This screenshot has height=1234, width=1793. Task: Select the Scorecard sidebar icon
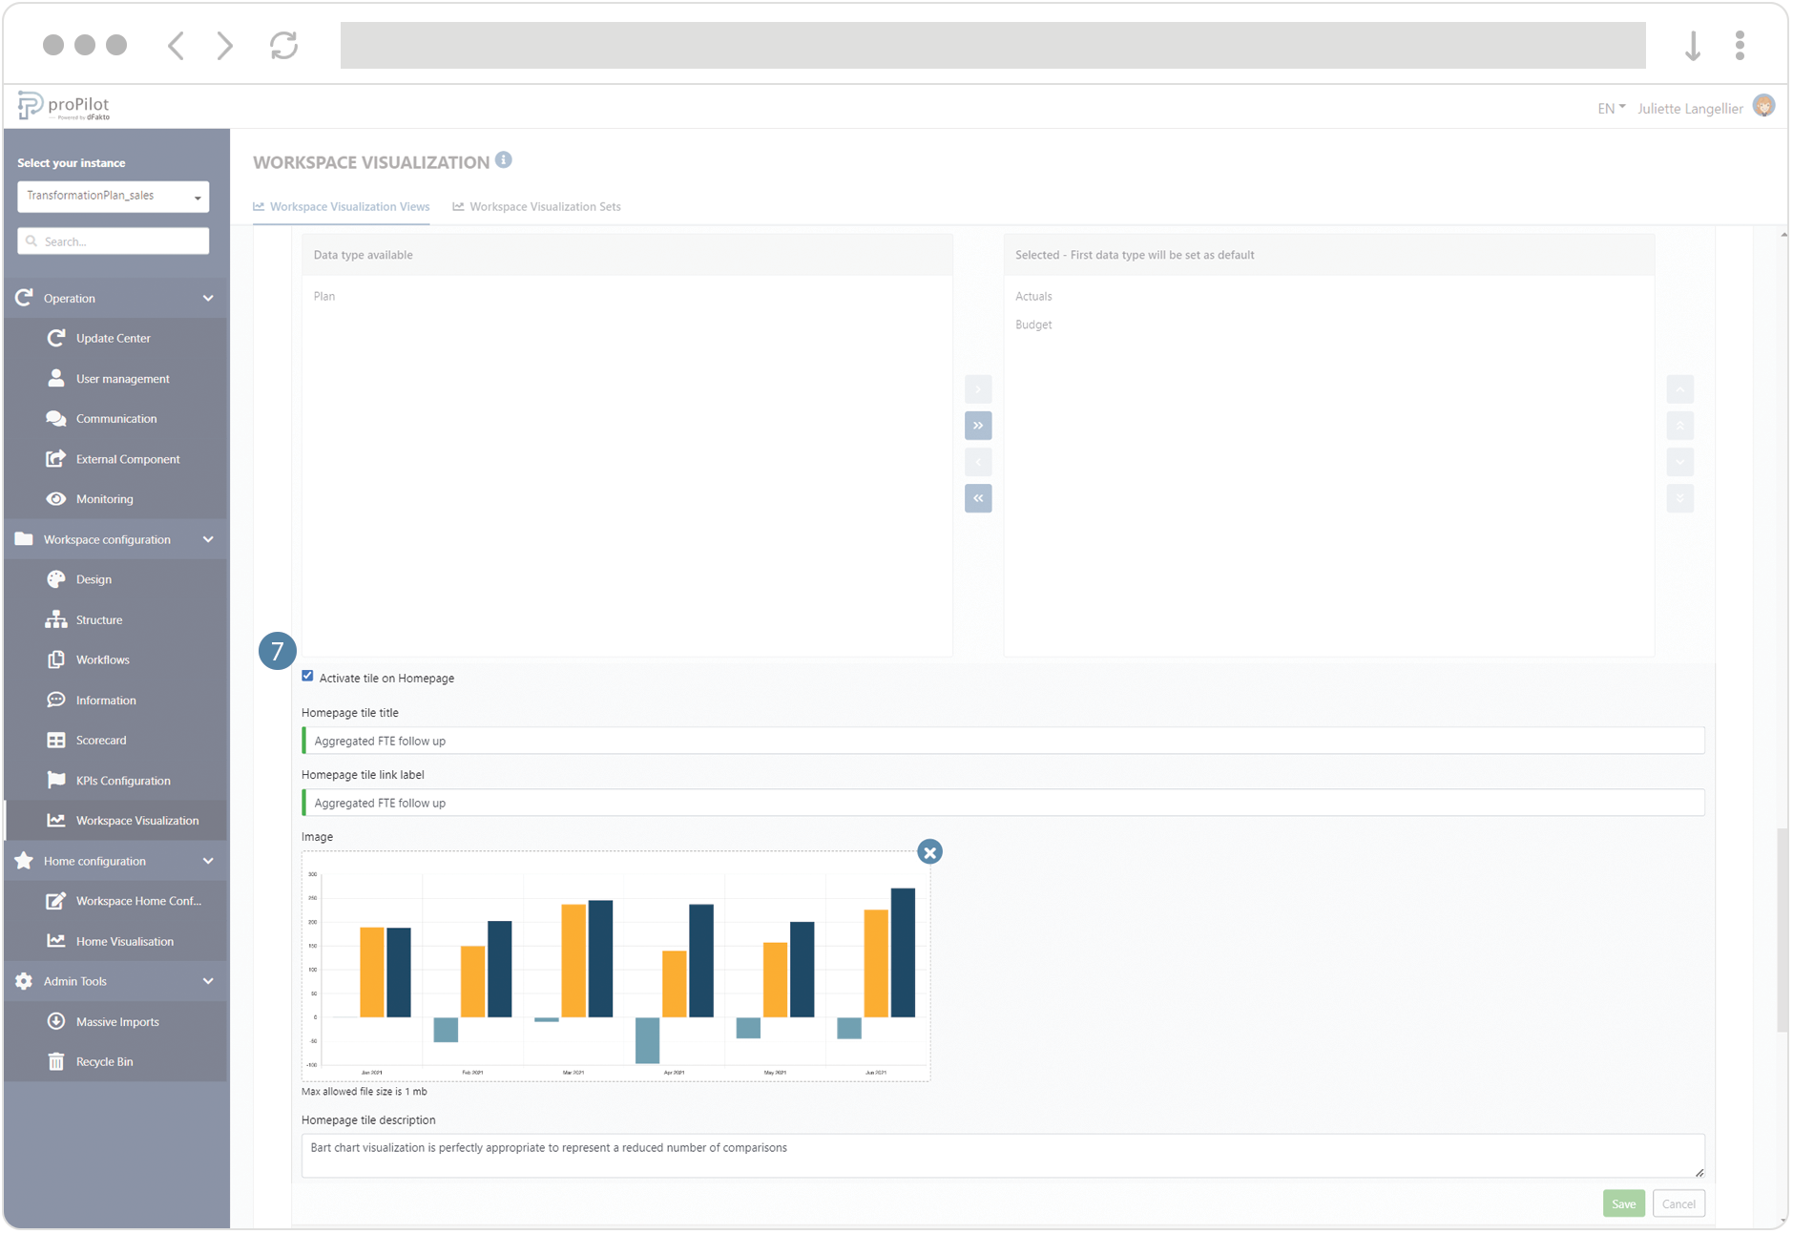(57, 740)
